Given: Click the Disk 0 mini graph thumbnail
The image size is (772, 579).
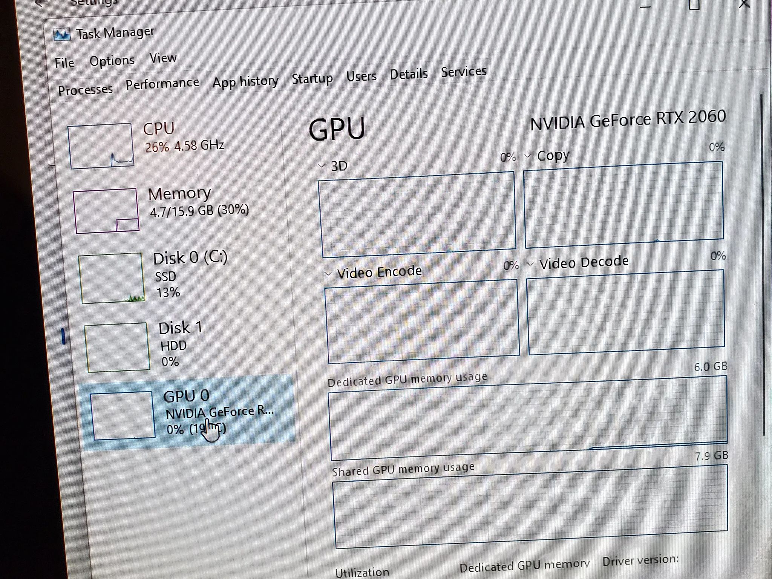Looking at the screenshot, I should coord(112,278).
